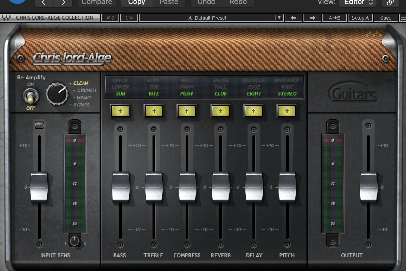The width and height of the screenshot is (406, 271).
Task: Load previous preset with left arrow
Action: tap(294, 18)
